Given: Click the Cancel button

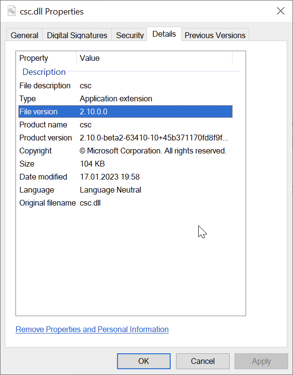Looking at the screenshot, I should (203, 361).
